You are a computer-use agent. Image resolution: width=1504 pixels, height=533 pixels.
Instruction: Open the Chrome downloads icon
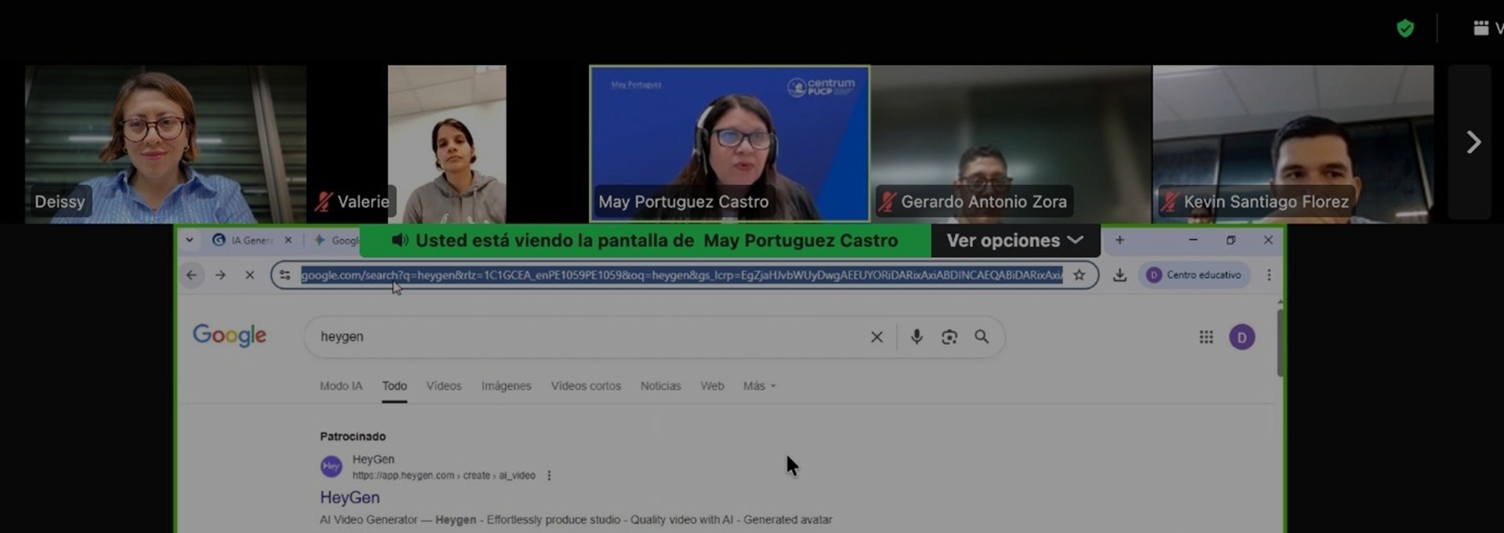point(1119,275)
